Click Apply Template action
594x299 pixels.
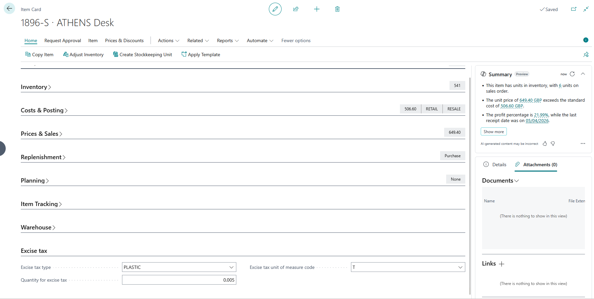[201, 55]
